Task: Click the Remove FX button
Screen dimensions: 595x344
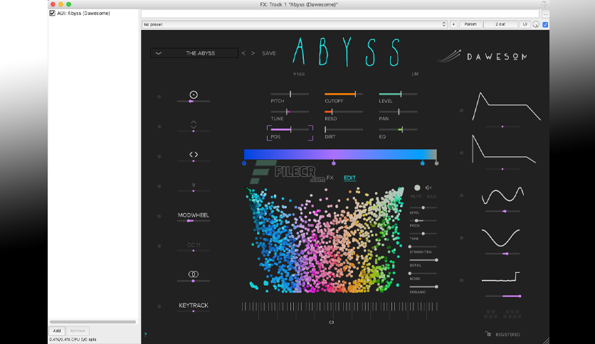Action: click(78, 330)
